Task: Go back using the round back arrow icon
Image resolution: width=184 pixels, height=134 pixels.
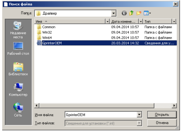Action: (124, 13)
